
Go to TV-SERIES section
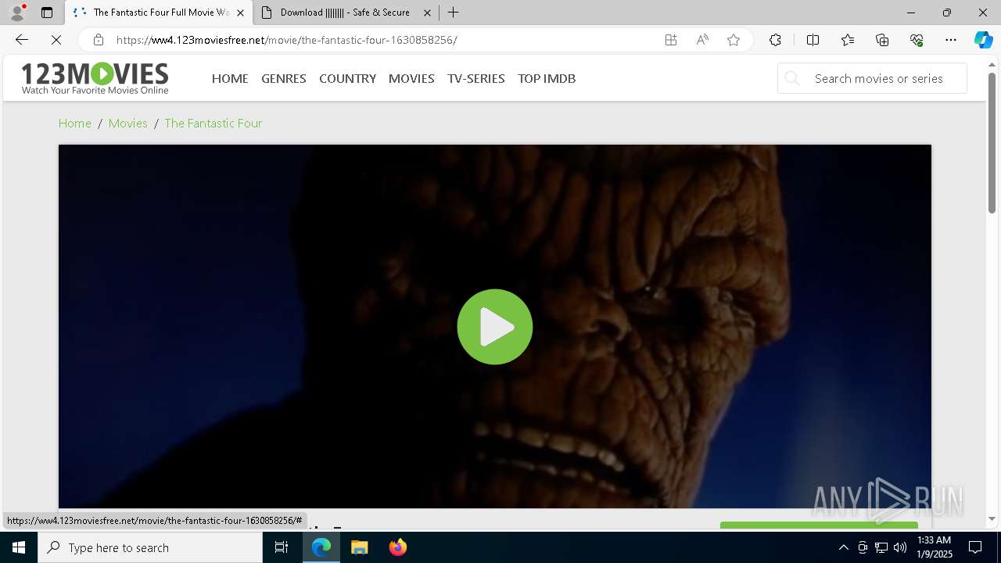point(476,78)
